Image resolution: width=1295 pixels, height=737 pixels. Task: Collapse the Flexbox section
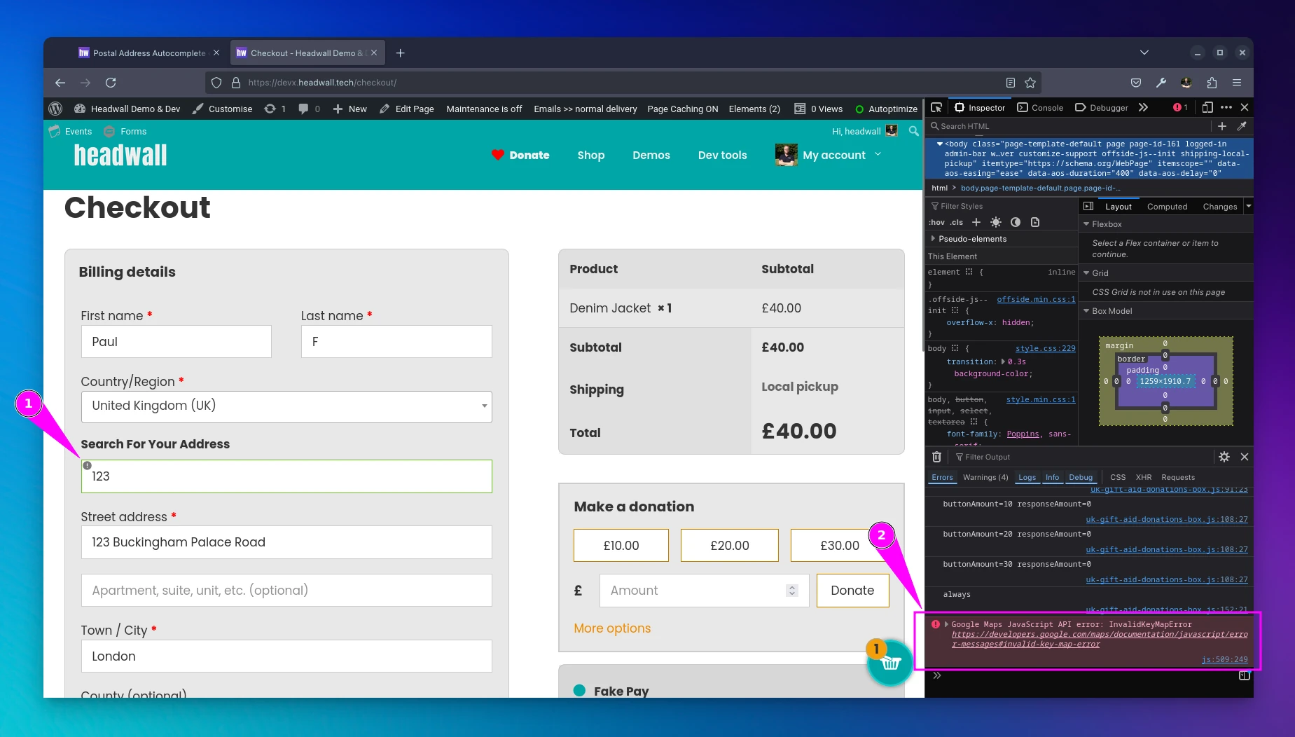1086,224
